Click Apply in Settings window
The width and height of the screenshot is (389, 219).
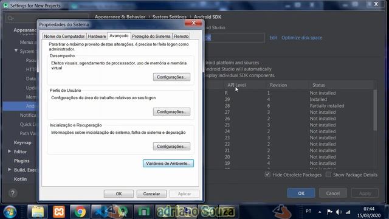[365, 193]
